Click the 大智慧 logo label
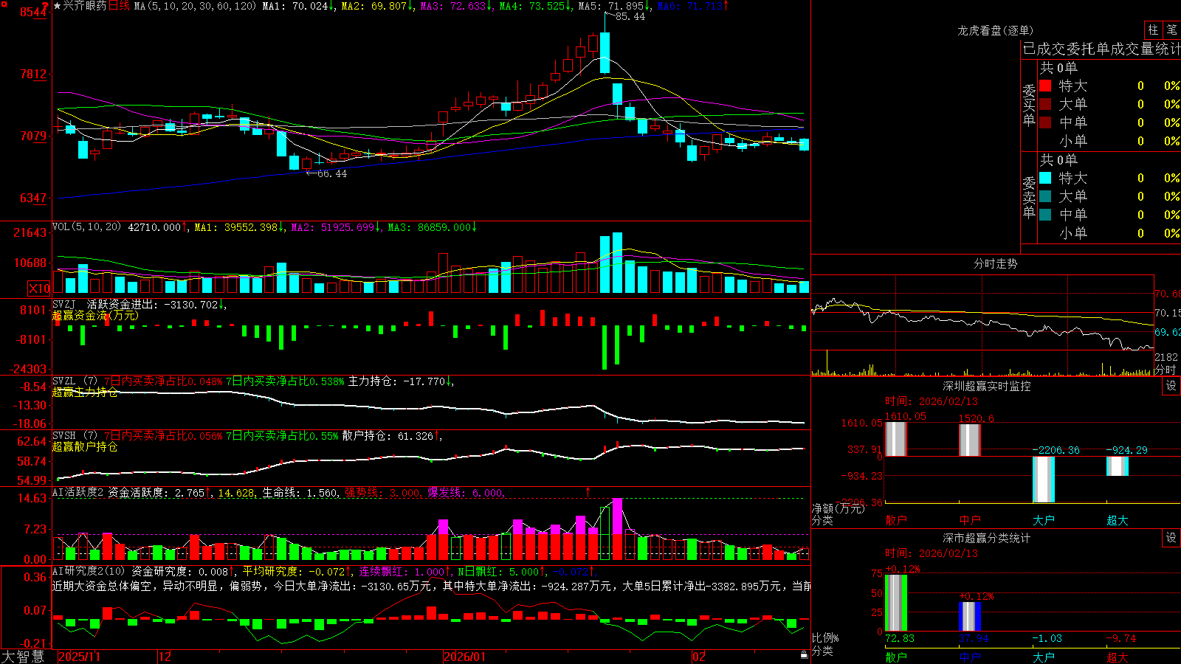1181x664 pixels. pyautogui.click(x=23, y=656)
